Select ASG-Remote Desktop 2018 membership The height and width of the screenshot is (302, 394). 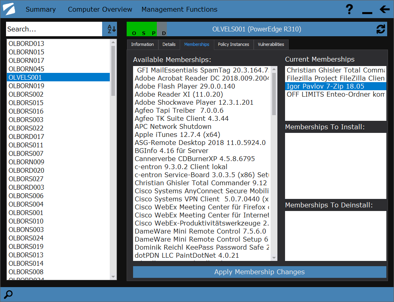pos(202,143)
